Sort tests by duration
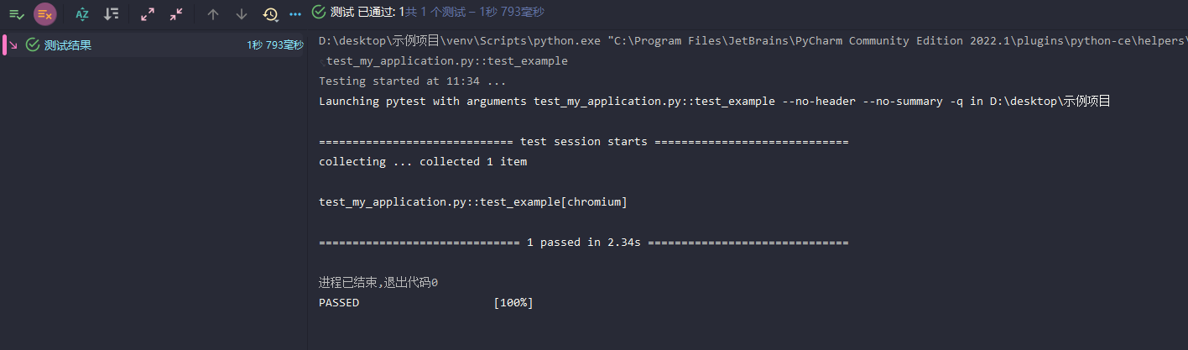Image resolution: width=1188 pixels, height=350 pixels. click(111, 13)
